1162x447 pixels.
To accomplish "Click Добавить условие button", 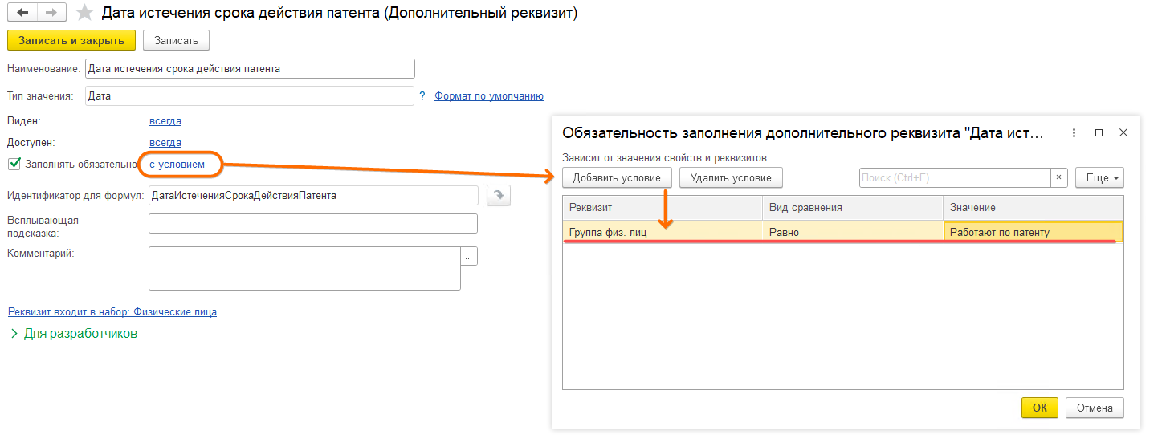I will [617, 177].
